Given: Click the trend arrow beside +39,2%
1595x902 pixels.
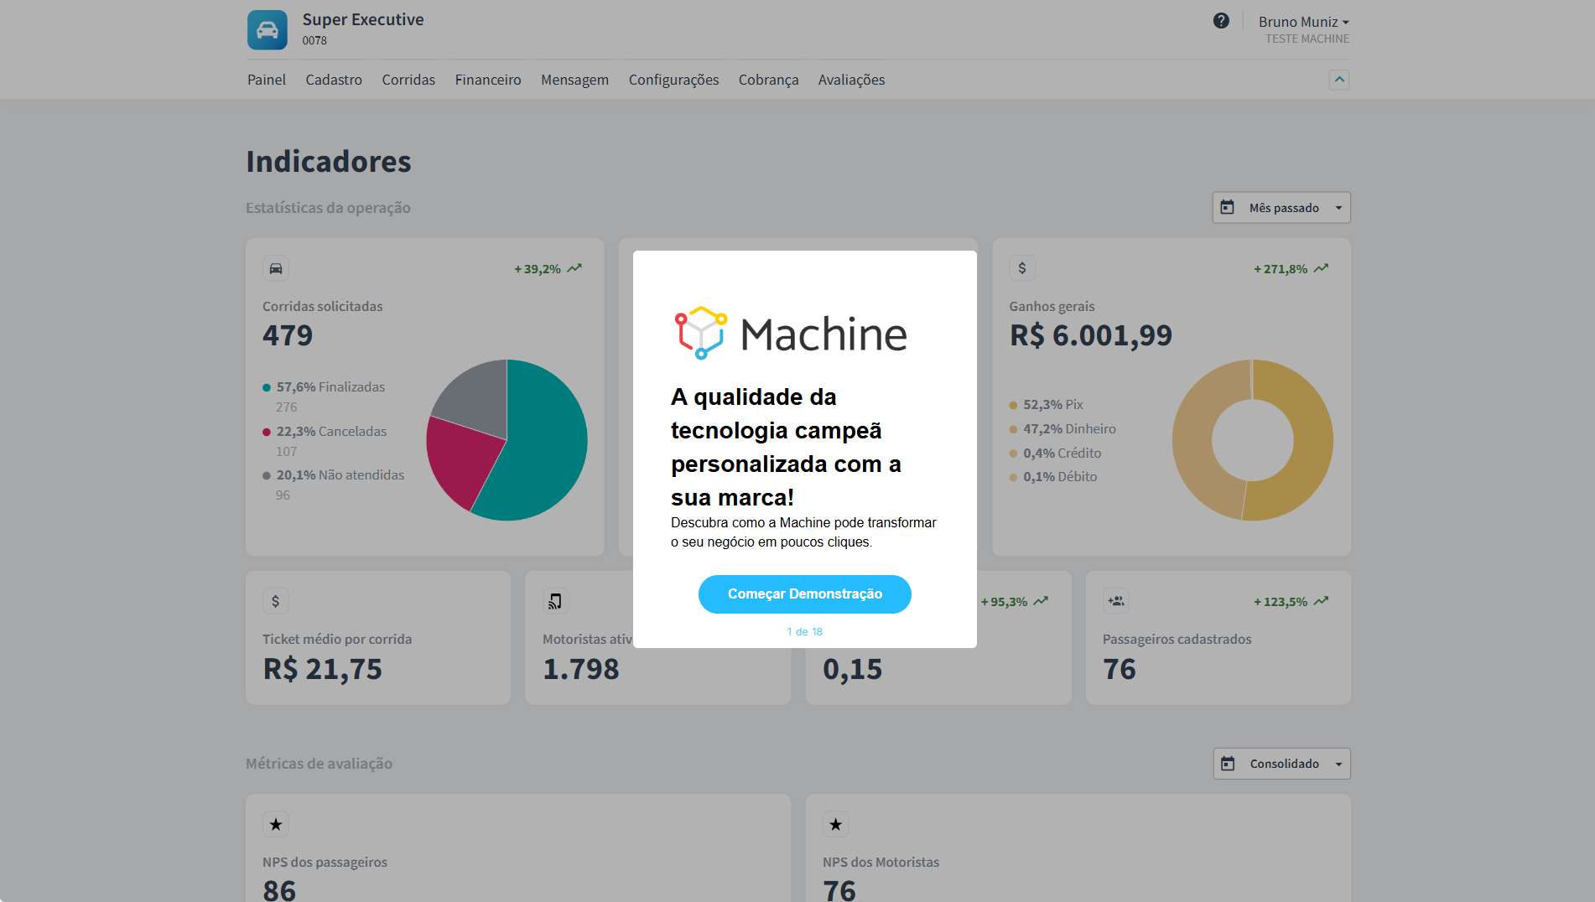Looking at the screenshot, I should point(574,268).
